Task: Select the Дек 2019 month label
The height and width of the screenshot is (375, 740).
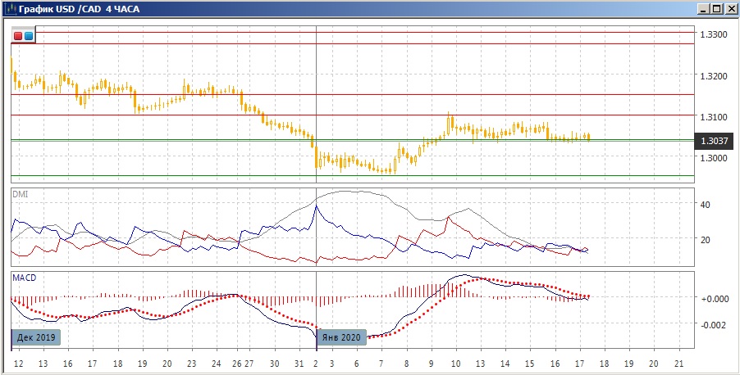Action: click(x=36, y=337)
